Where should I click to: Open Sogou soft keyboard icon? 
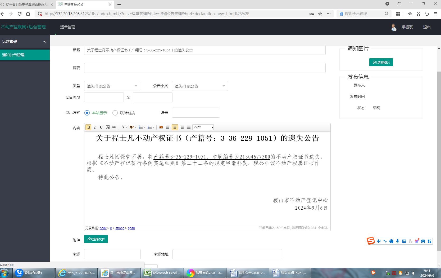click(x=404, y=241)
